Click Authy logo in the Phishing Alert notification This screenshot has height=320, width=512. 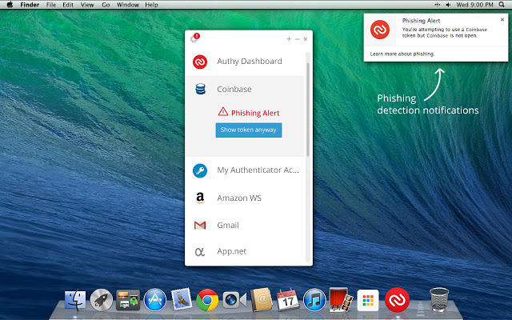pyautogui.click(x=380, y=30)
